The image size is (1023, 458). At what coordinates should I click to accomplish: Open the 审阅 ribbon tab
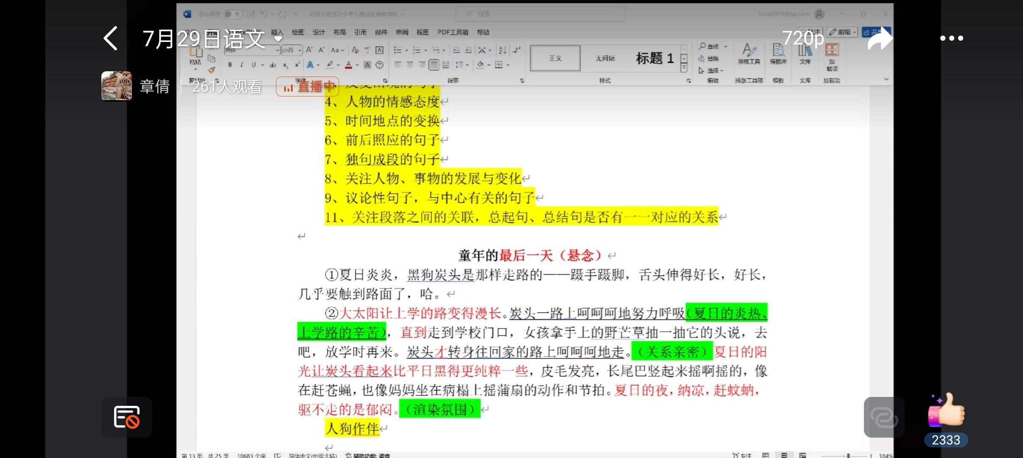pyautogui.click(x=402, y=32)
